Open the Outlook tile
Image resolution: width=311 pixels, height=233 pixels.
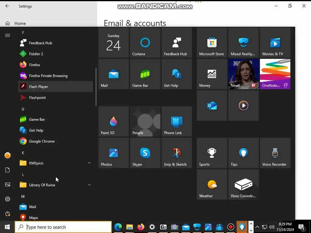pos(212,106)
